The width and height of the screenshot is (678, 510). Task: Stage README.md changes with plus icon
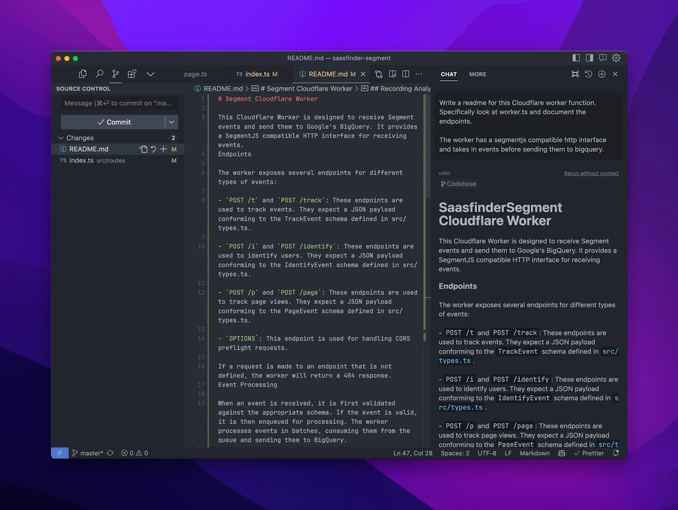click(163, 149)
